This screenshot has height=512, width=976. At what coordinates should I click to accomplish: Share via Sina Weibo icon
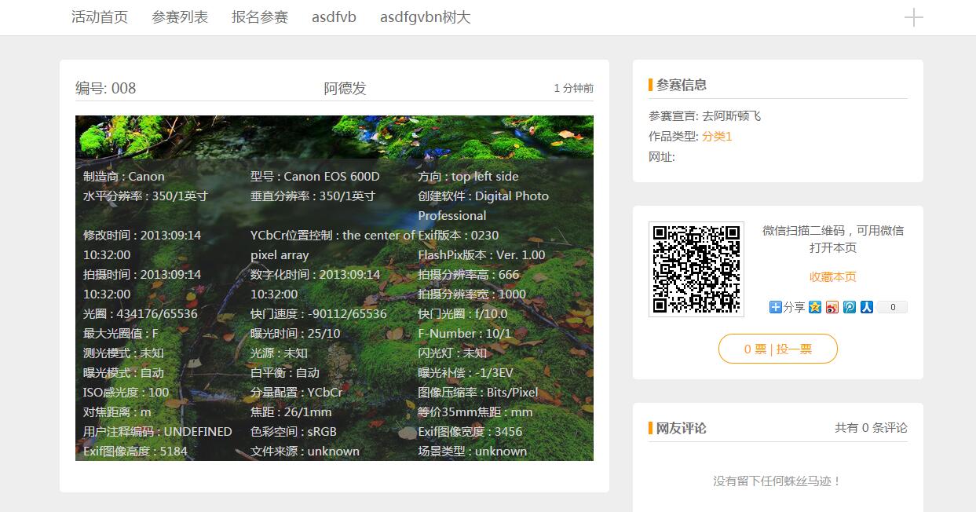pyautogui.click(x=832, y=307)
